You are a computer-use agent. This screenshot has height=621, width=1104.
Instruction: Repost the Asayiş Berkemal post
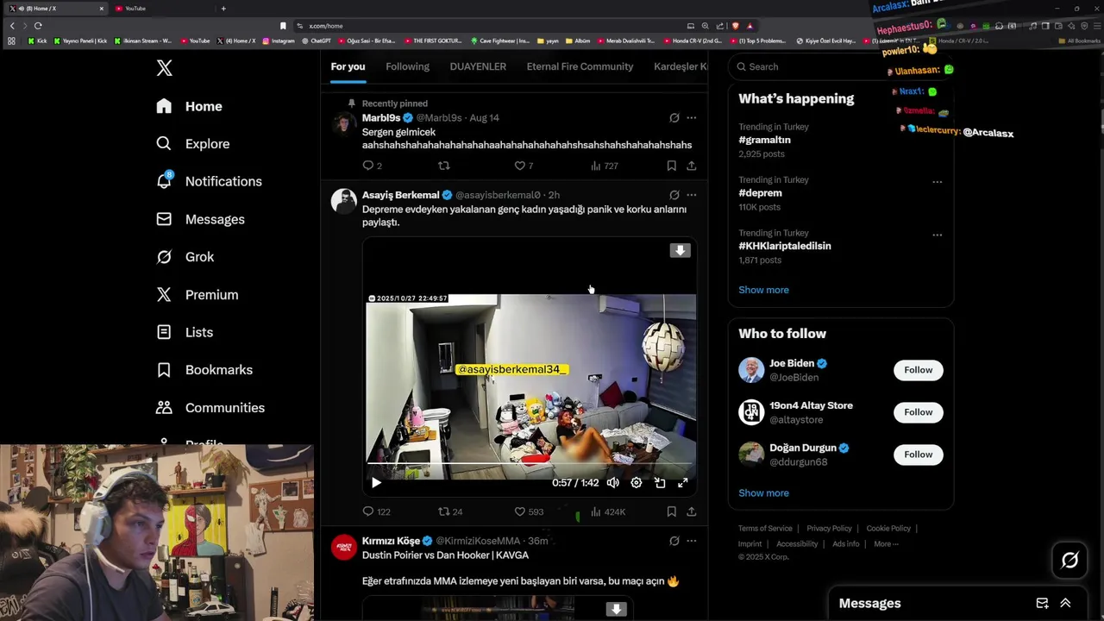[450, 511]
